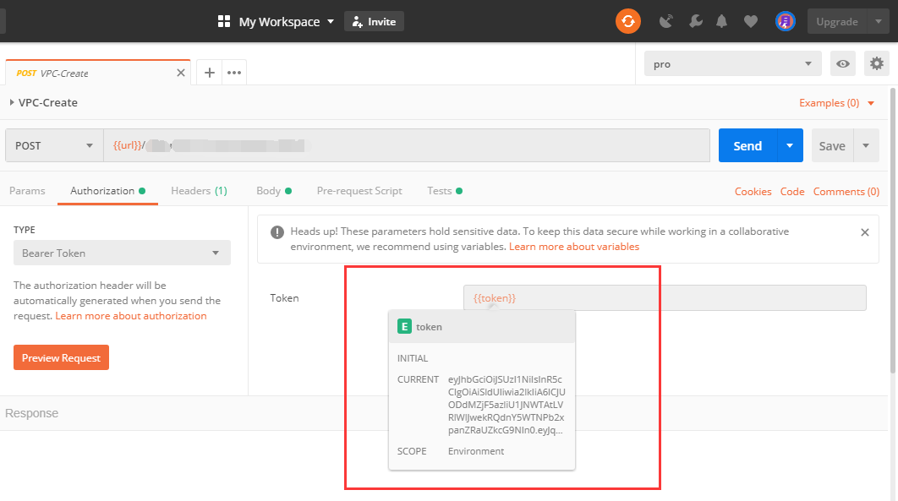Save the request
898x501 pixels.
[832, 145]
